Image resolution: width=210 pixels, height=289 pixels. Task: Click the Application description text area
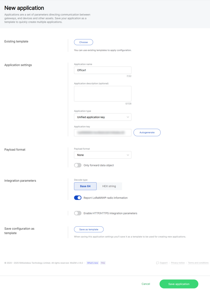[102, 93]
